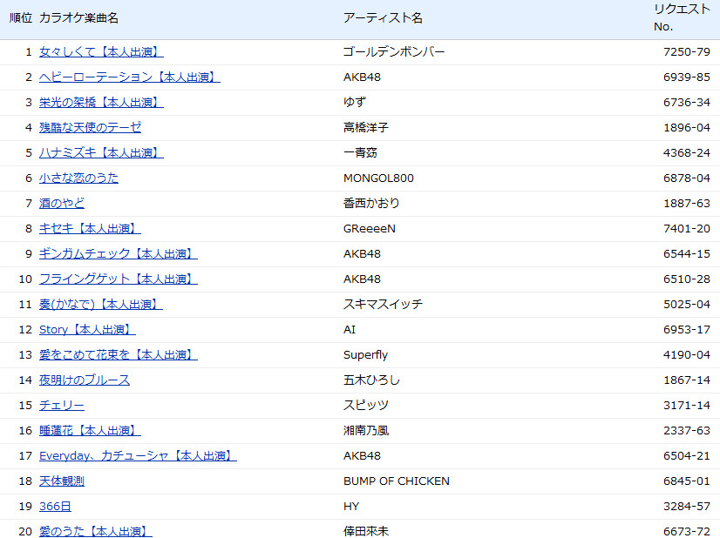Click the 天体観測 song link
720x538 pixels.
[62, 481]
